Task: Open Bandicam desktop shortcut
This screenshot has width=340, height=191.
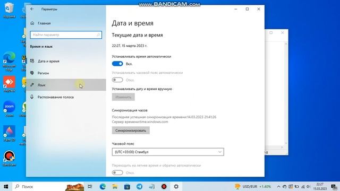Action: point(9,158)
